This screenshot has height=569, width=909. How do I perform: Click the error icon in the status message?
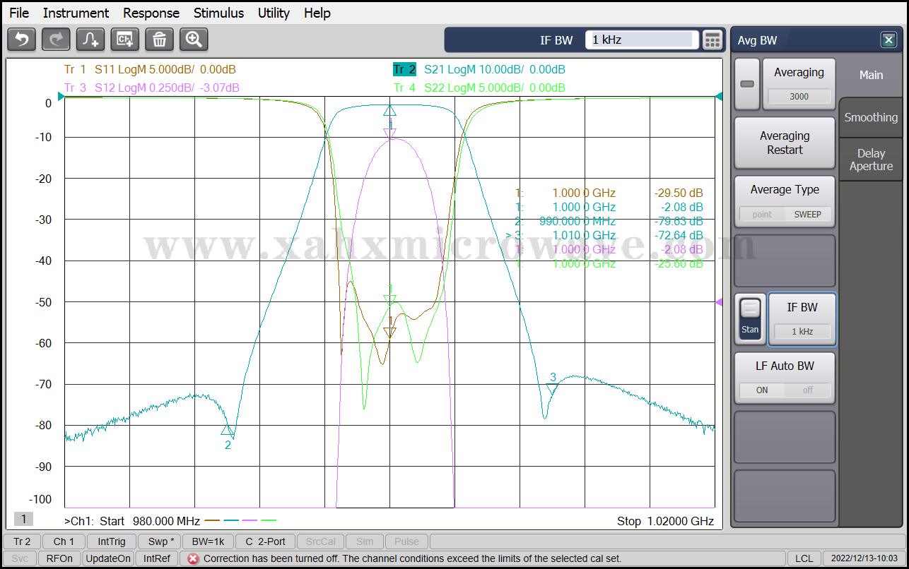192,558
